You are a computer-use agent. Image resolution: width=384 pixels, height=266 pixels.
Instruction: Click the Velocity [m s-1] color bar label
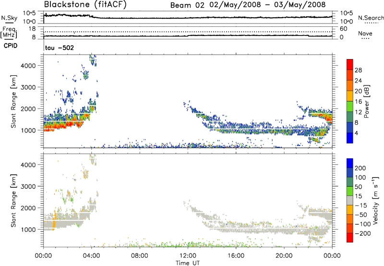click(x=375, y=200)
